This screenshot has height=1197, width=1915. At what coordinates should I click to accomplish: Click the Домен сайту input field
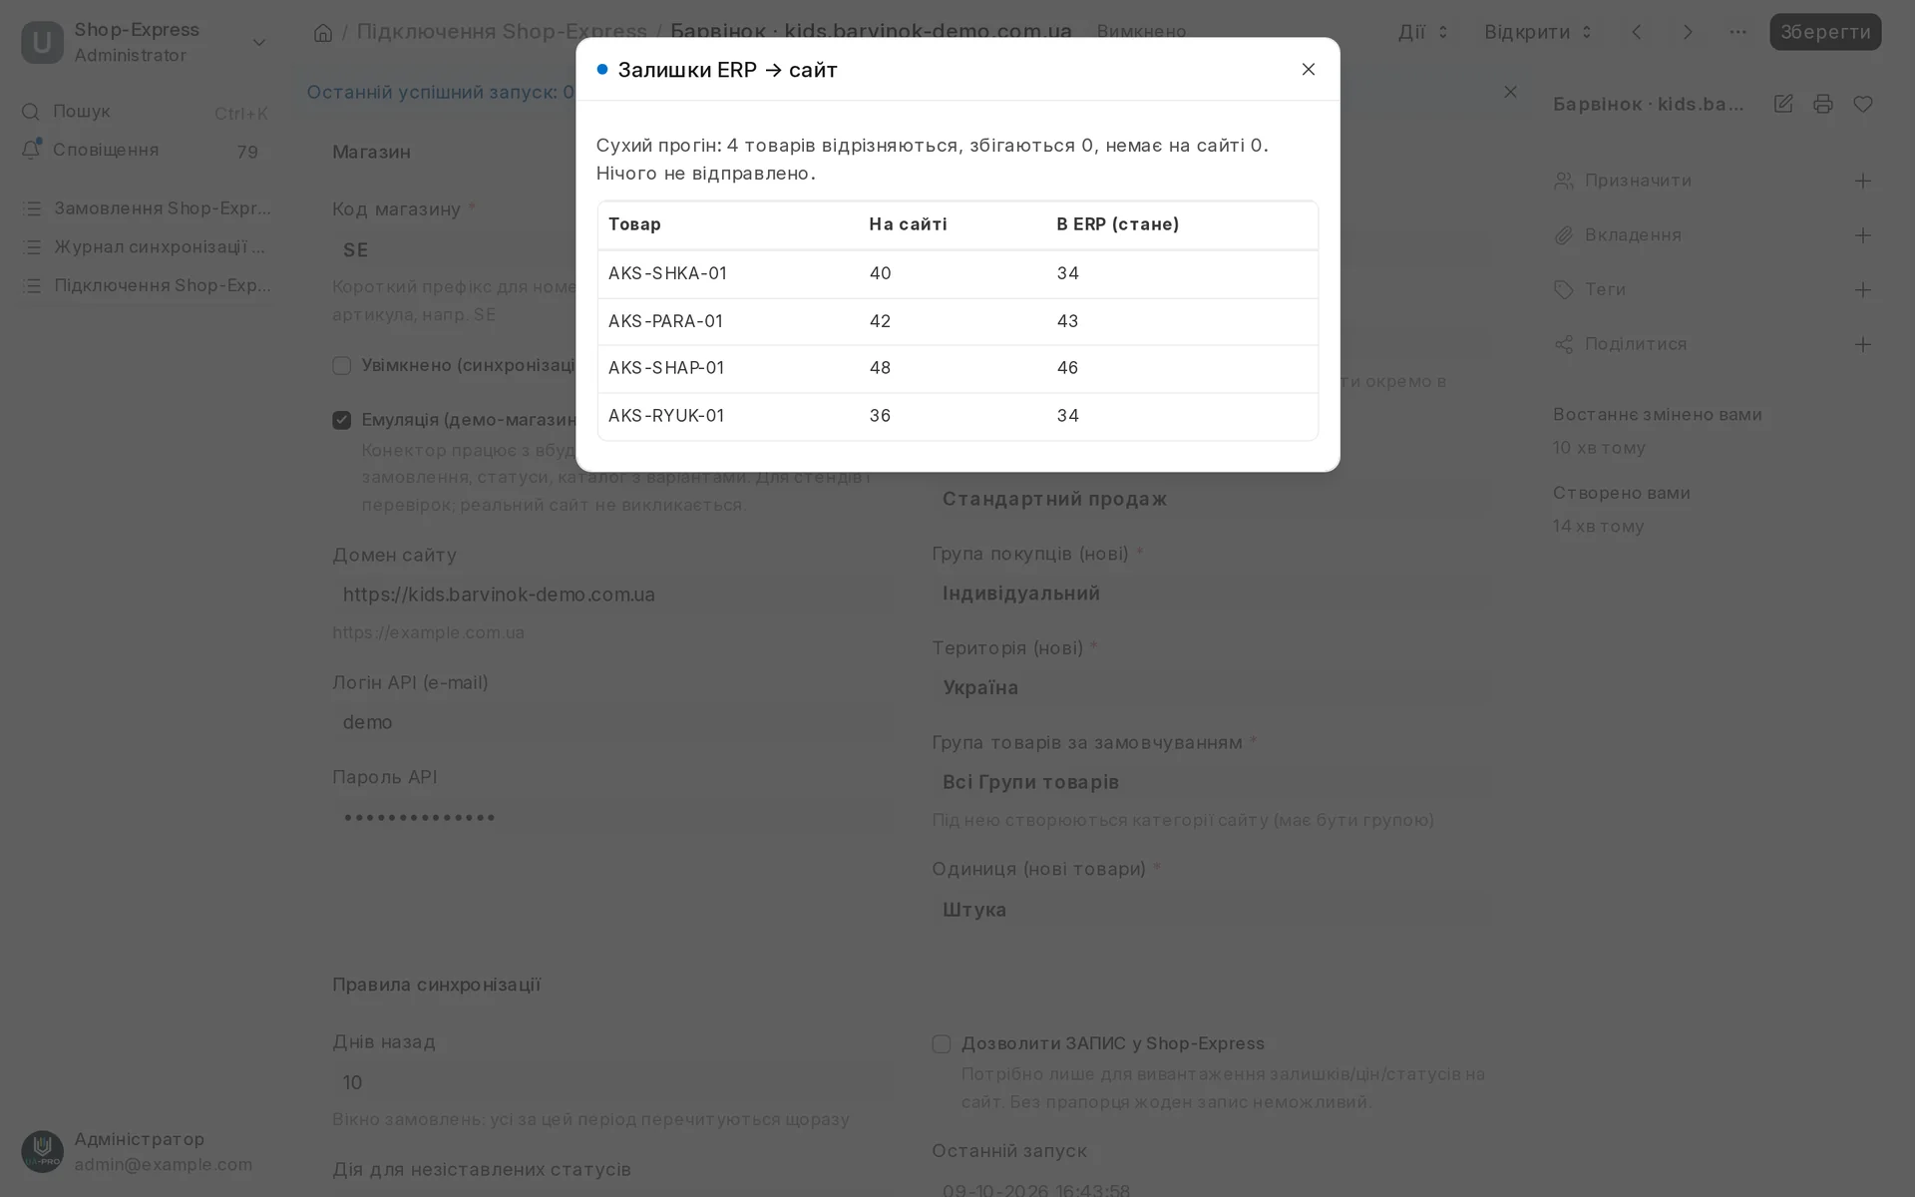coord(612,595)
